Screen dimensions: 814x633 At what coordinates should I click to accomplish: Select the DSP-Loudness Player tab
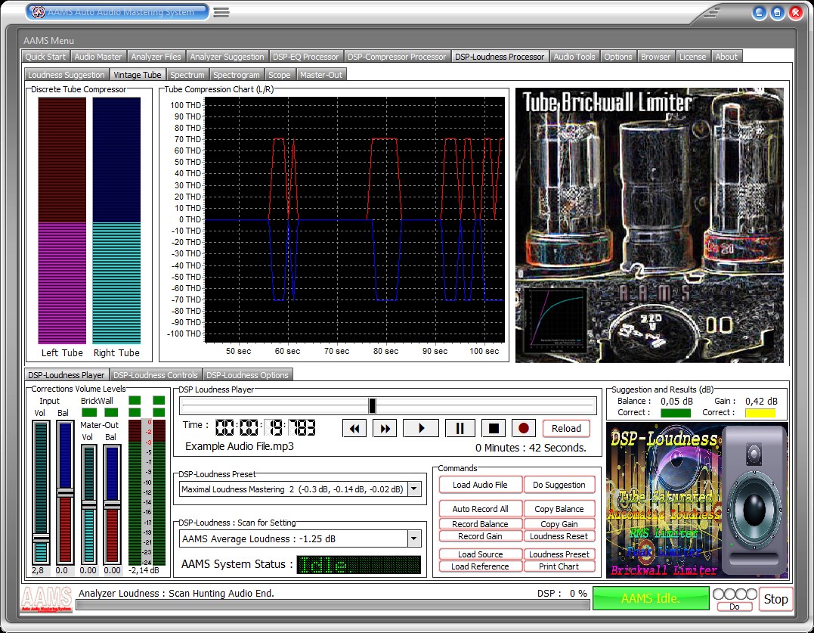pos(67,374)
